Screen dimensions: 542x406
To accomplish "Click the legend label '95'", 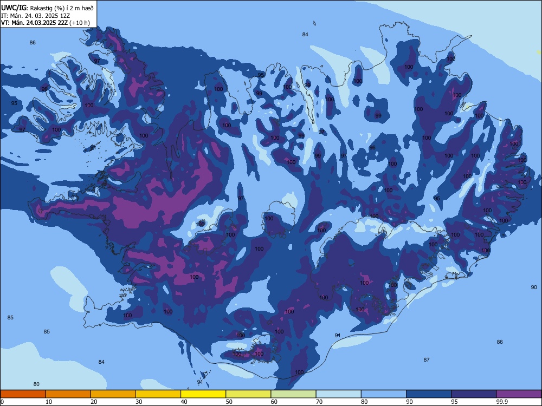I will point(454,402).
